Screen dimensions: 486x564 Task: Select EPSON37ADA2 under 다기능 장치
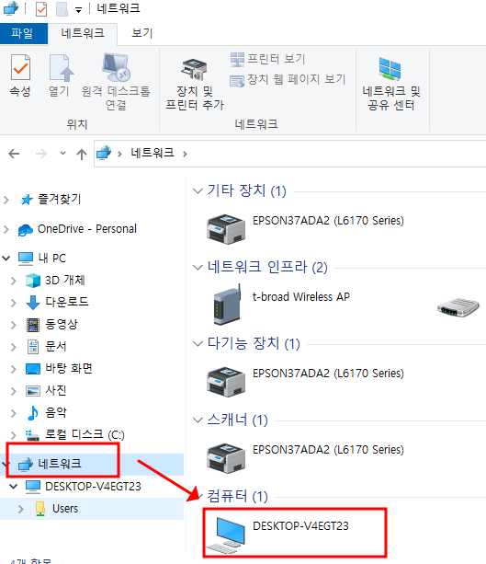point(328,374)
